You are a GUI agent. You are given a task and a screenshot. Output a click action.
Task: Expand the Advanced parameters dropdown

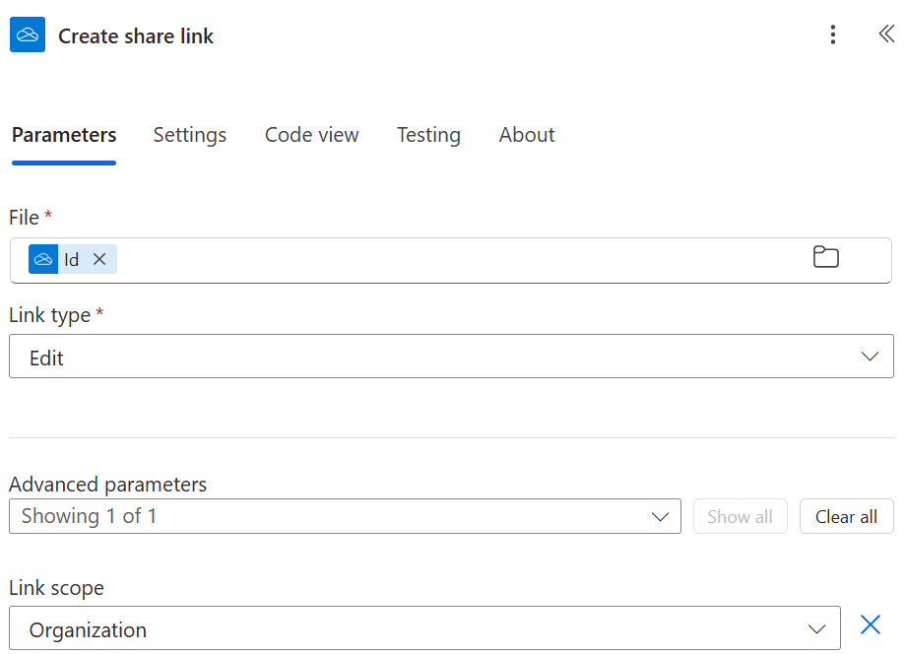click(345, 516)
